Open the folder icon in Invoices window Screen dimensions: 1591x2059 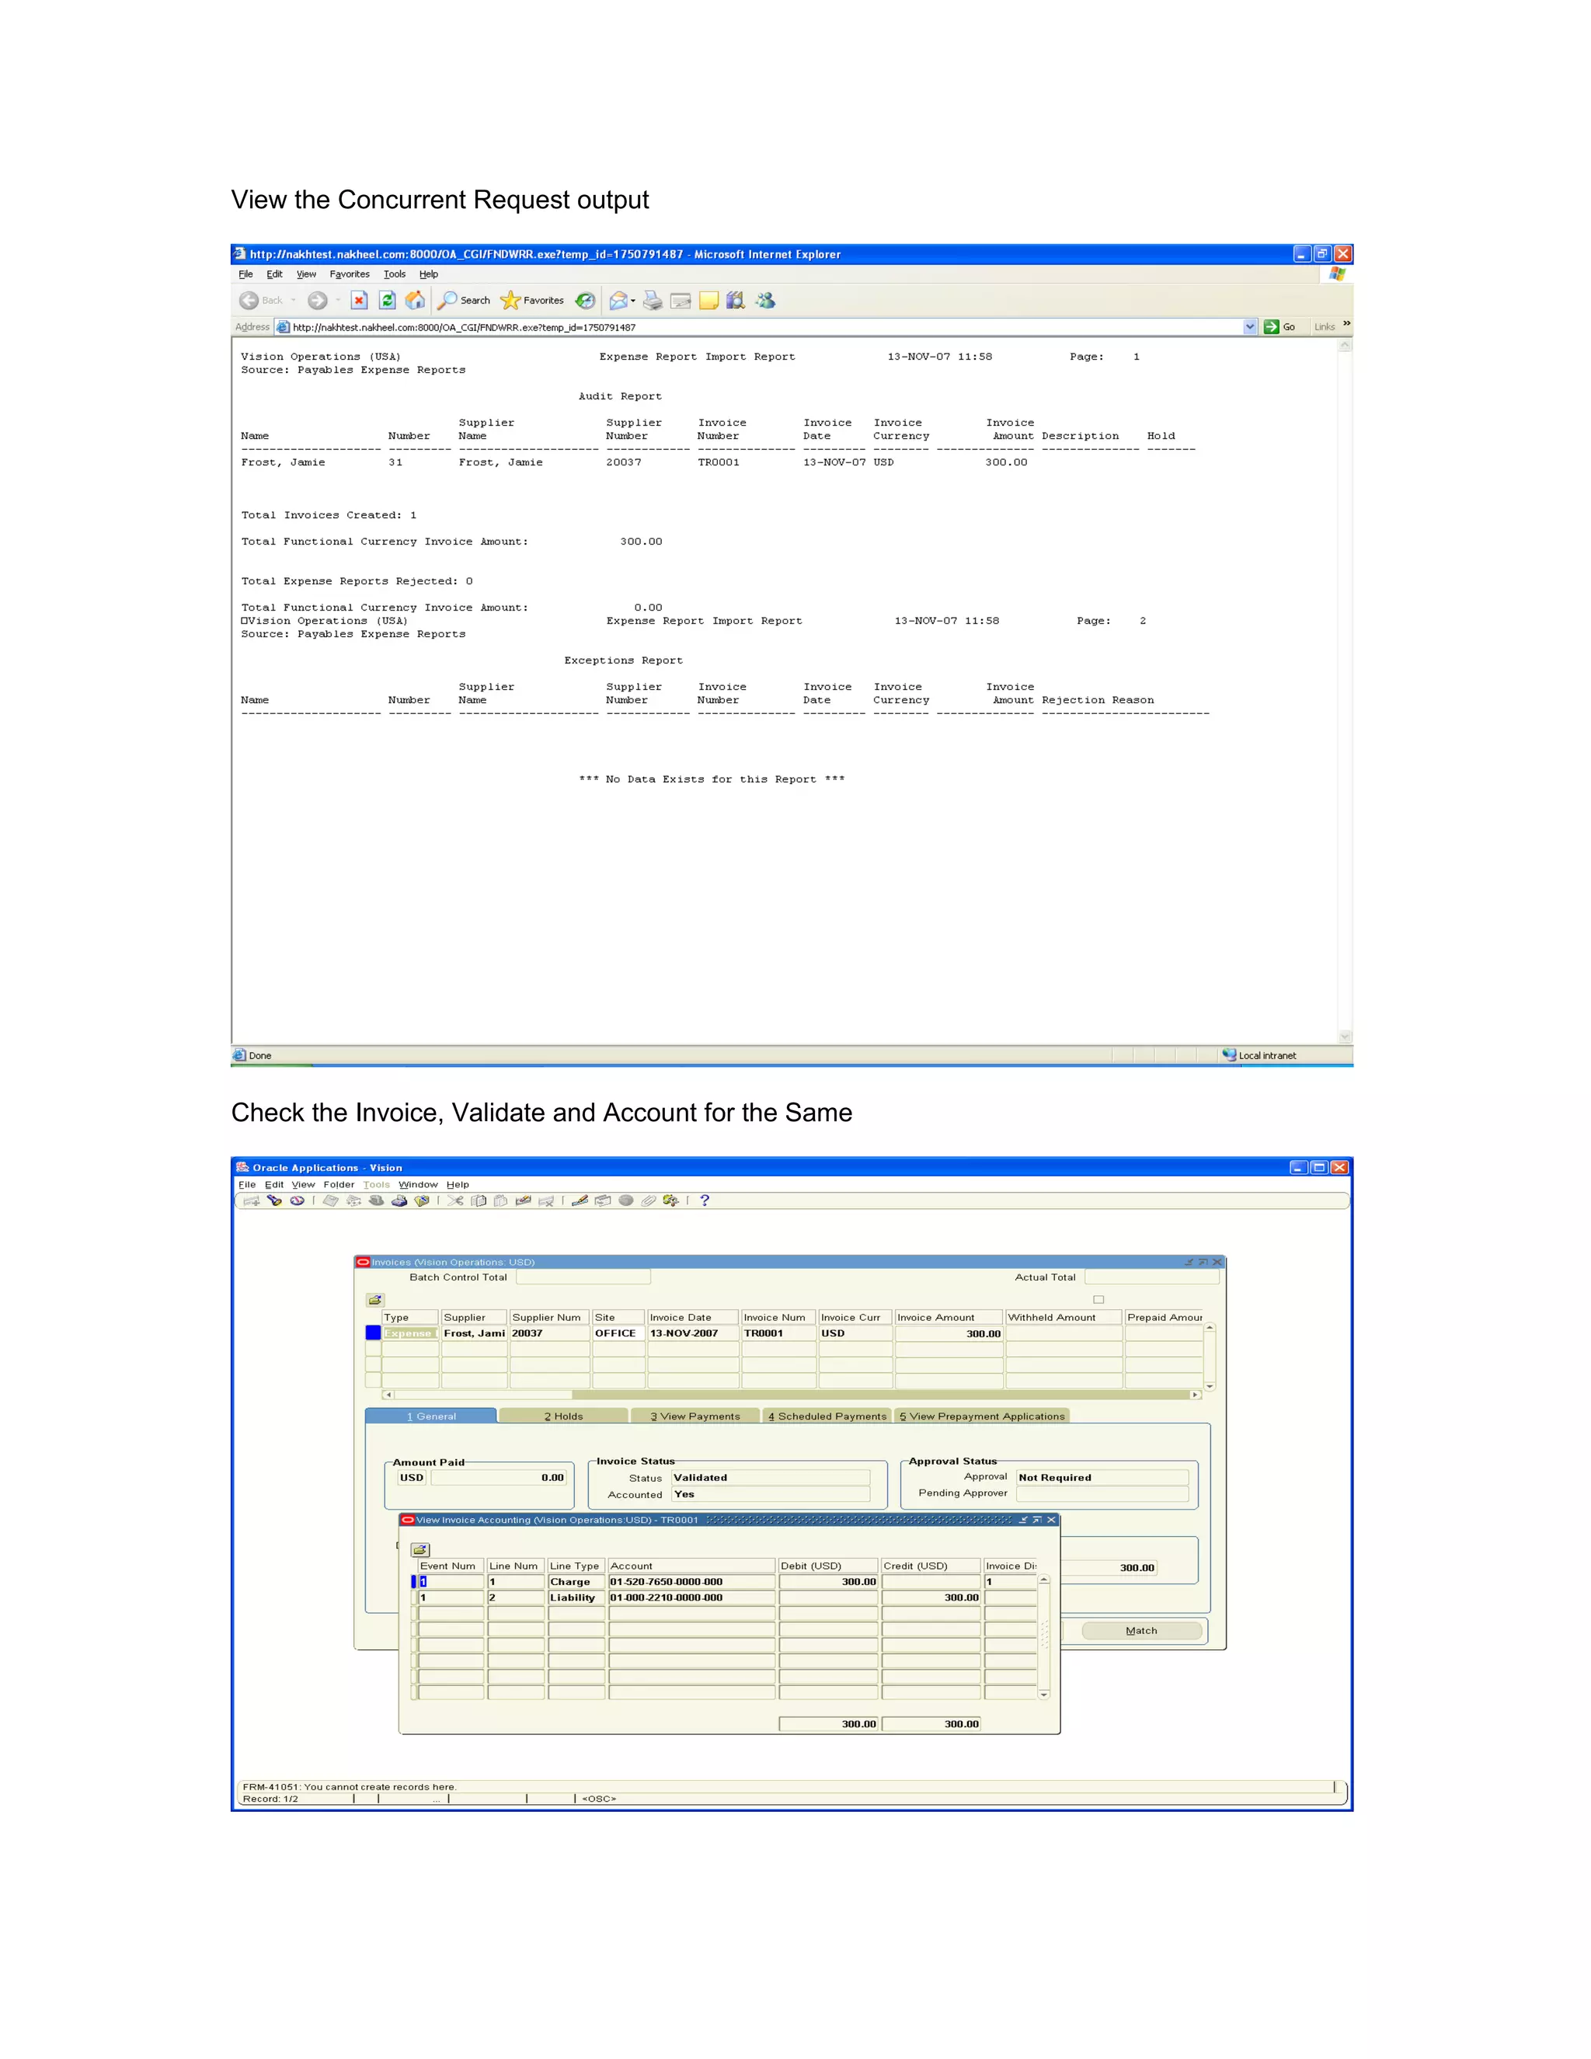pos(375,1299)
